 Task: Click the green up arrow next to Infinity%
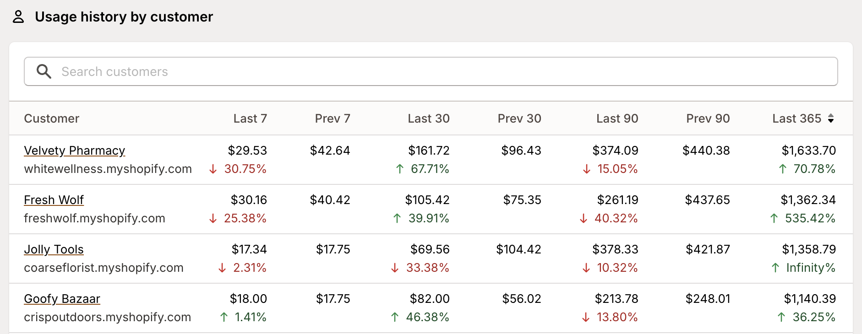pos(776,268)
